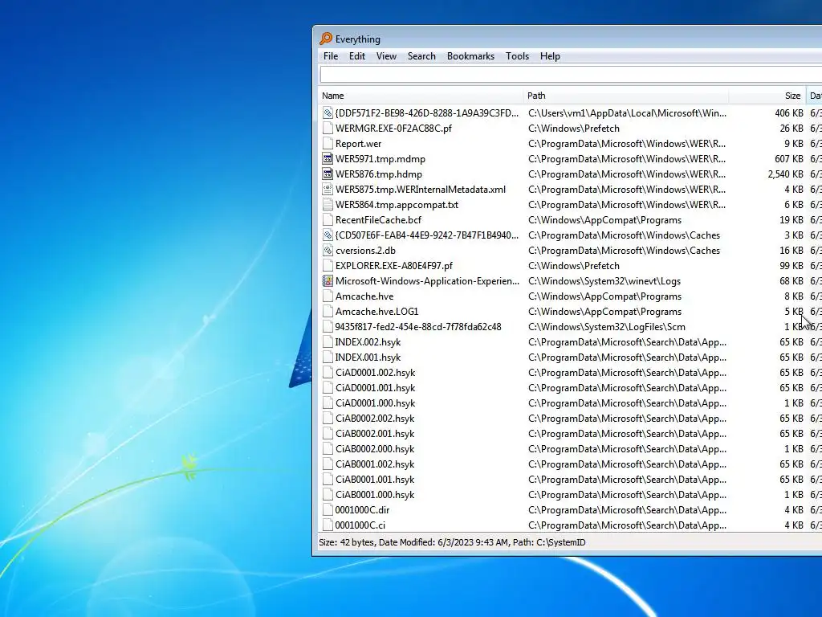Click the WERInternalMetadata.xml file icon
This screenshot has width=822, height=617.
click(328, 189)
